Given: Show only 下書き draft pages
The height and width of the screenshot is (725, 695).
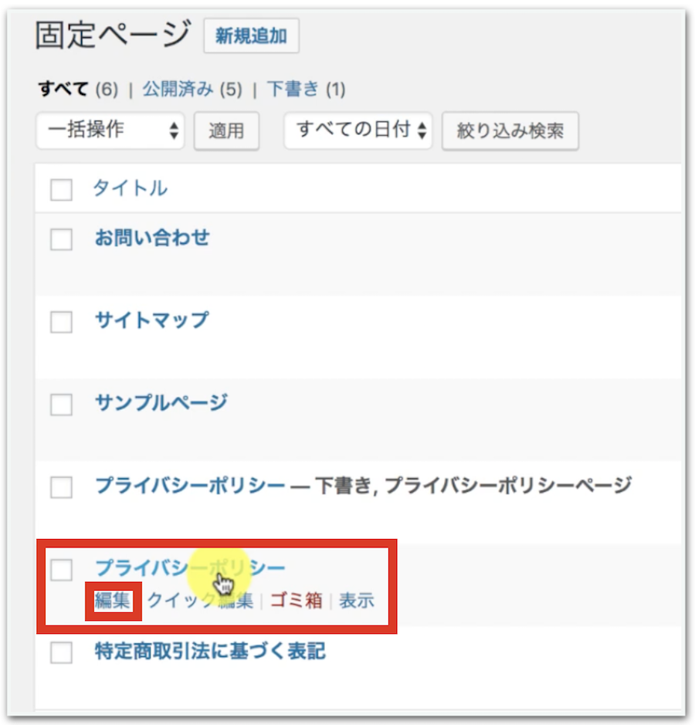Looking at the screenshot, I should coord(292,90).
